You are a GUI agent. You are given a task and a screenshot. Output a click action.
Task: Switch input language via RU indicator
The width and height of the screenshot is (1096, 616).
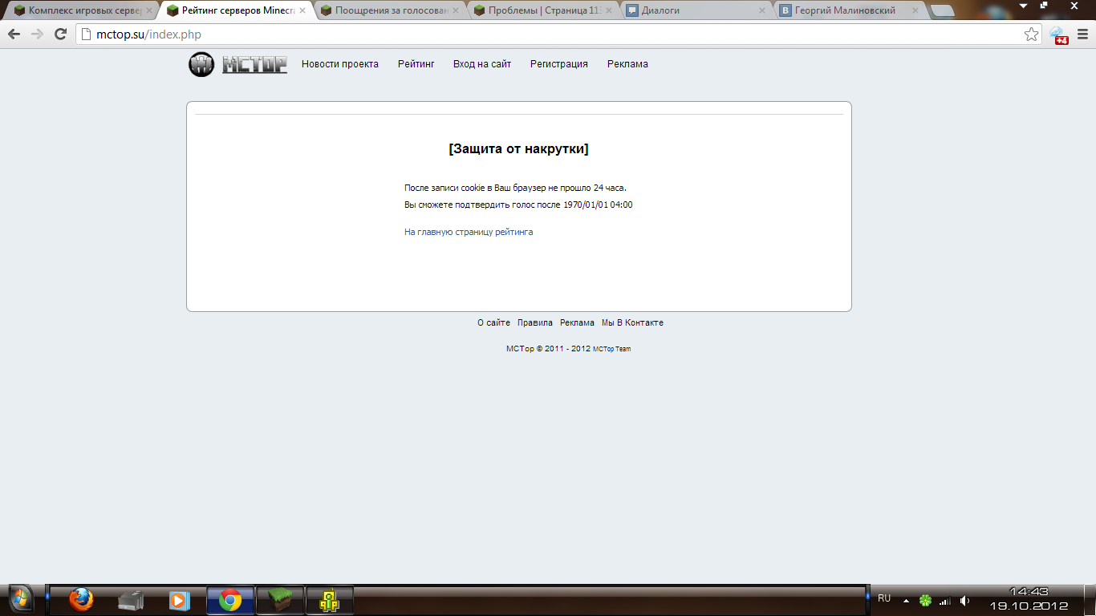884,598
